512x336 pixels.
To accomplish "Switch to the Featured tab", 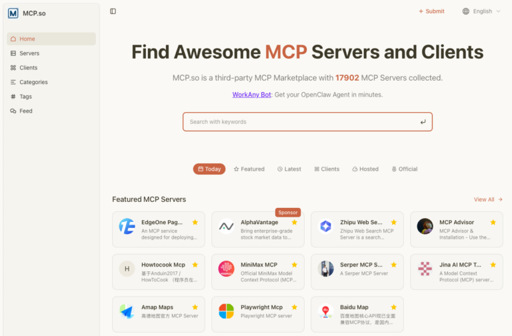I will point(249,169).
